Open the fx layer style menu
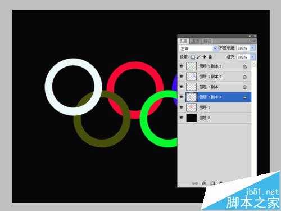The width and height of the screenshot is (281, 211). [204, 183]
